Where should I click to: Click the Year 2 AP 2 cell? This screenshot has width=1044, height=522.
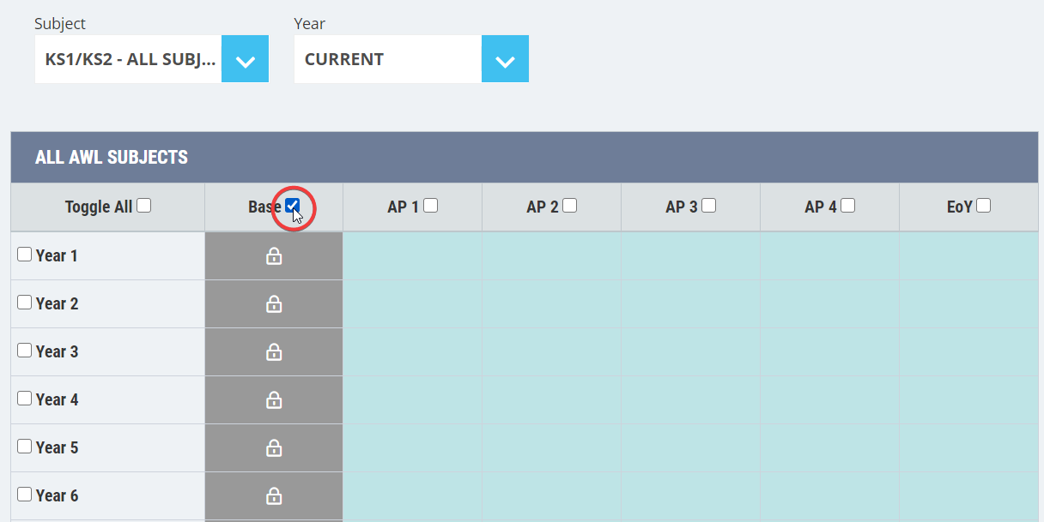pos(552,304)
